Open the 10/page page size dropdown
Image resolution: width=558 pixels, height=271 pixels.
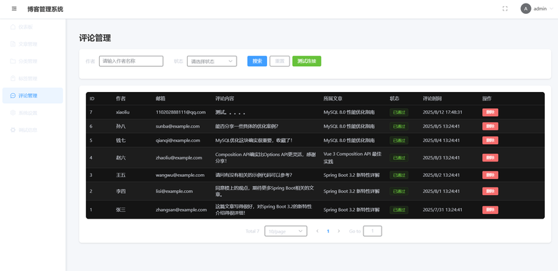pyautogui.click(x=286, y=231)
